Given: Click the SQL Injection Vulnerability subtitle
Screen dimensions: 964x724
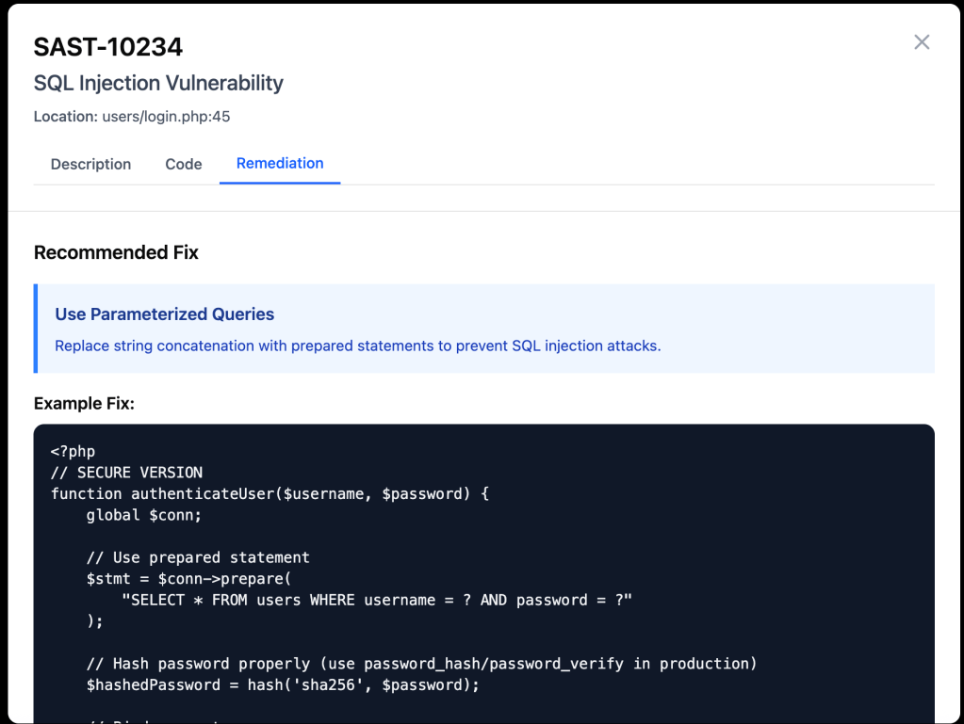Looking at the screenshot, I should pos(158,83).
